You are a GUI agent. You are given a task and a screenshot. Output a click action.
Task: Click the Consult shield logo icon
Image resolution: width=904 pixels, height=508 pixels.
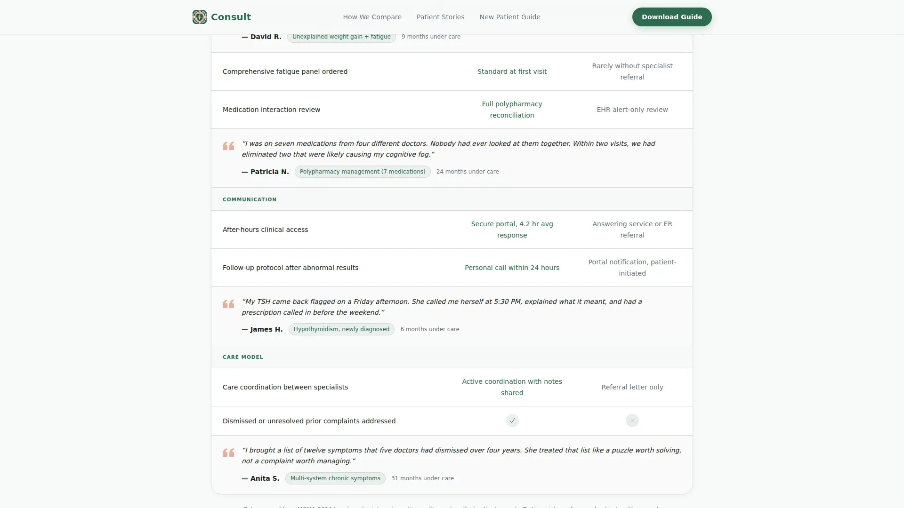coord(200,17)
